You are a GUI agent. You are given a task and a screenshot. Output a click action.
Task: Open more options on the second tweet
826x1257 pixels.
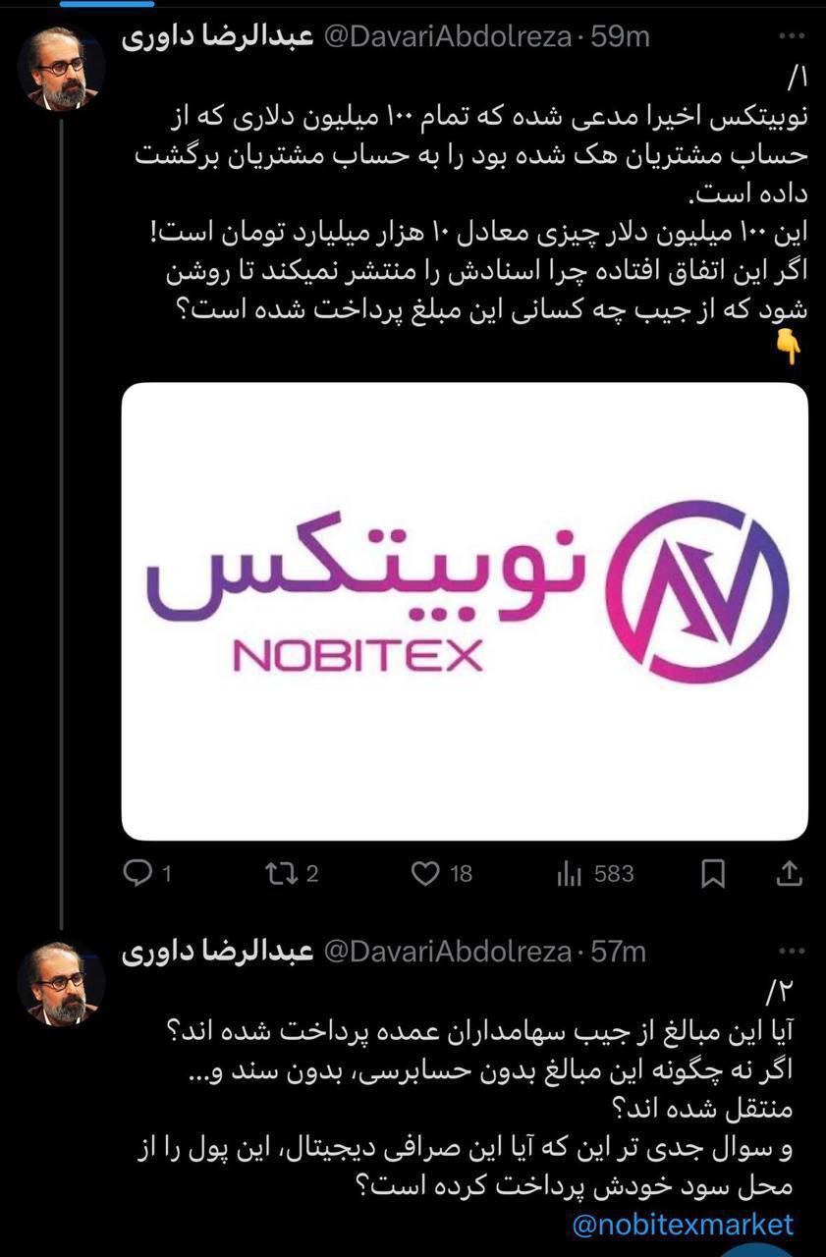(x=791, y=951)
